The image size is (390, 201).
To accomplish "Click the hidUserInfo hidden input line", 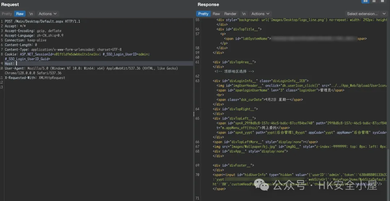I will click(x=300, y=175).
